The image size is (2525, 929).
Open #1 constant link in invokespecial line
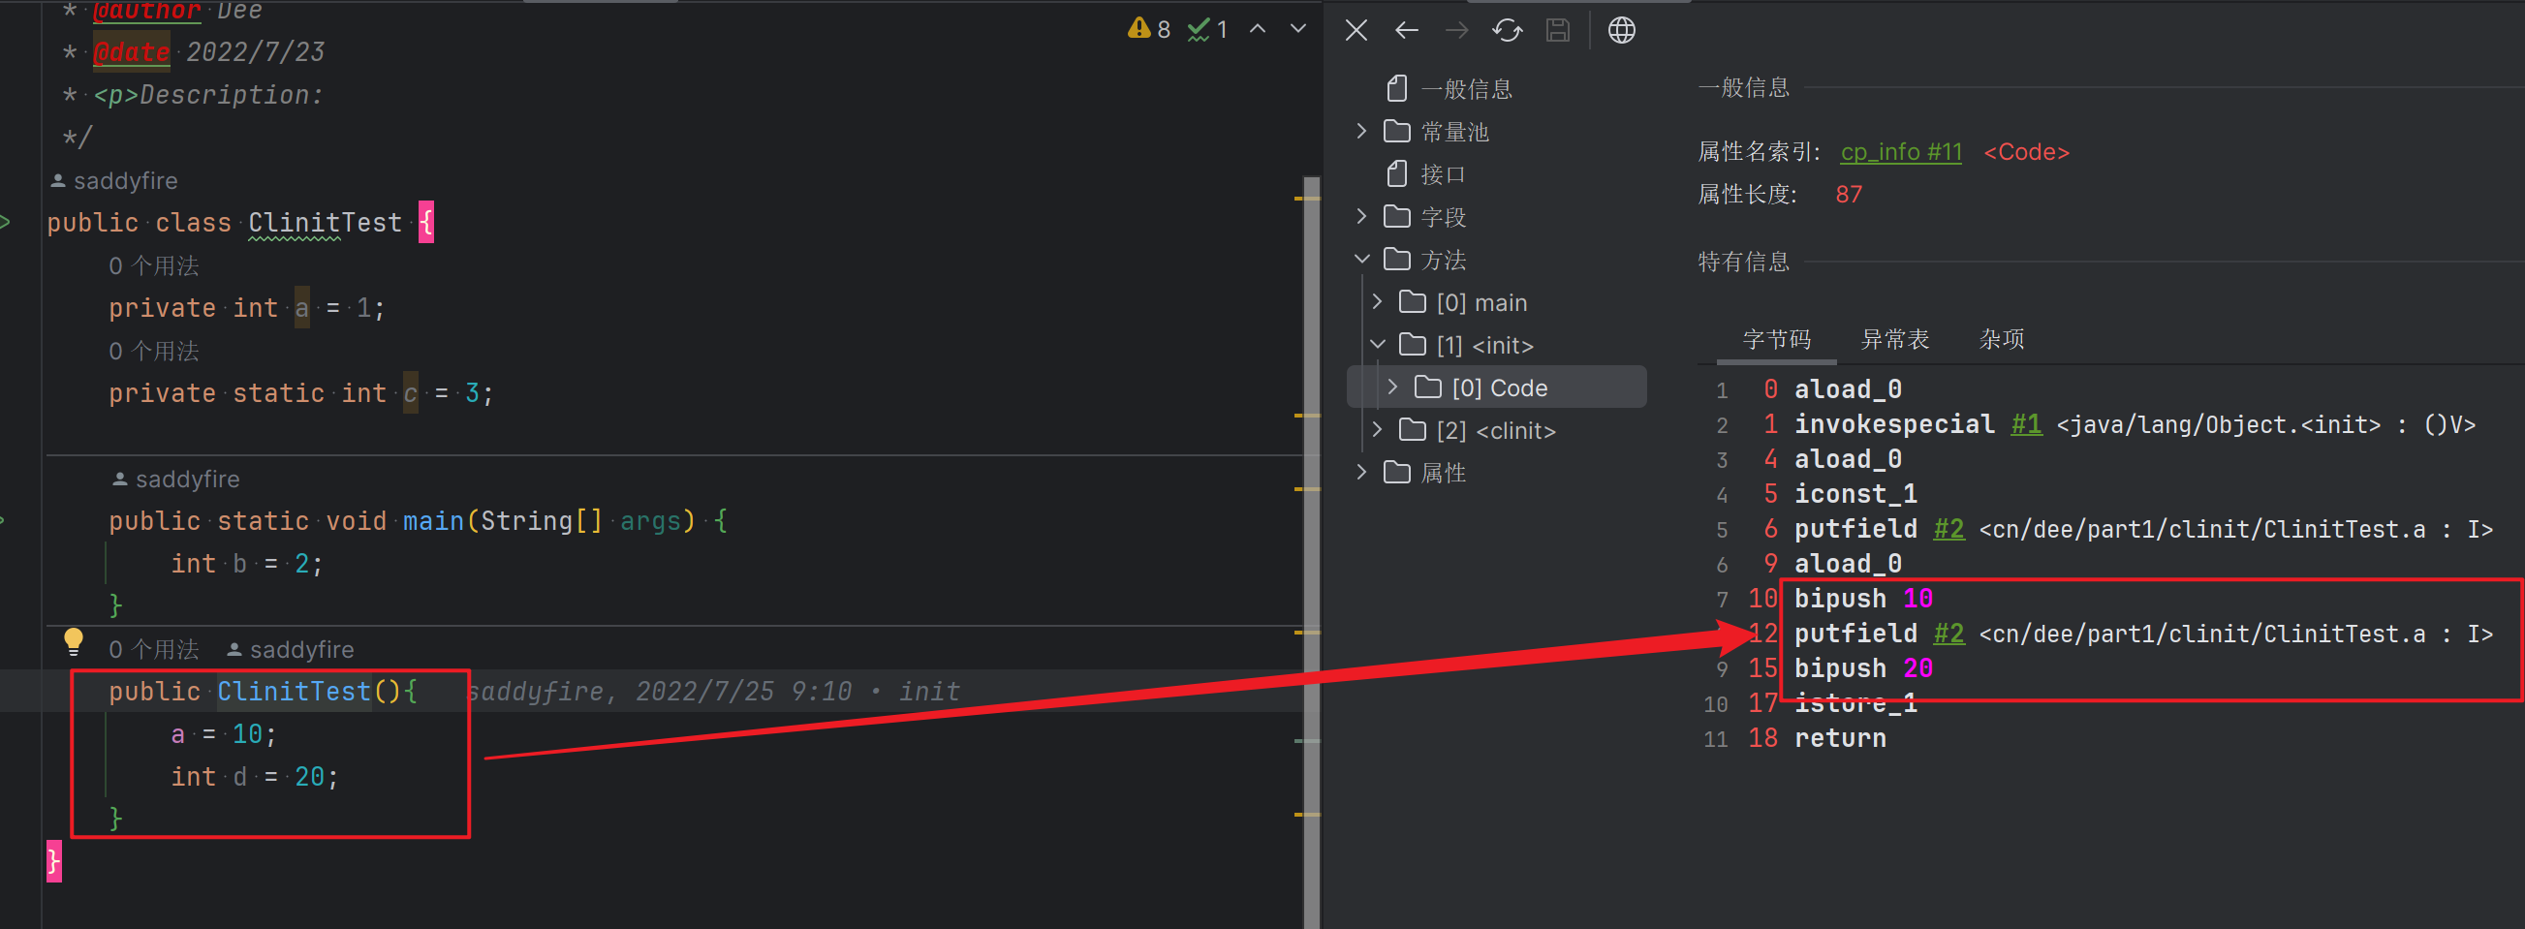[x=2025, y=424]
